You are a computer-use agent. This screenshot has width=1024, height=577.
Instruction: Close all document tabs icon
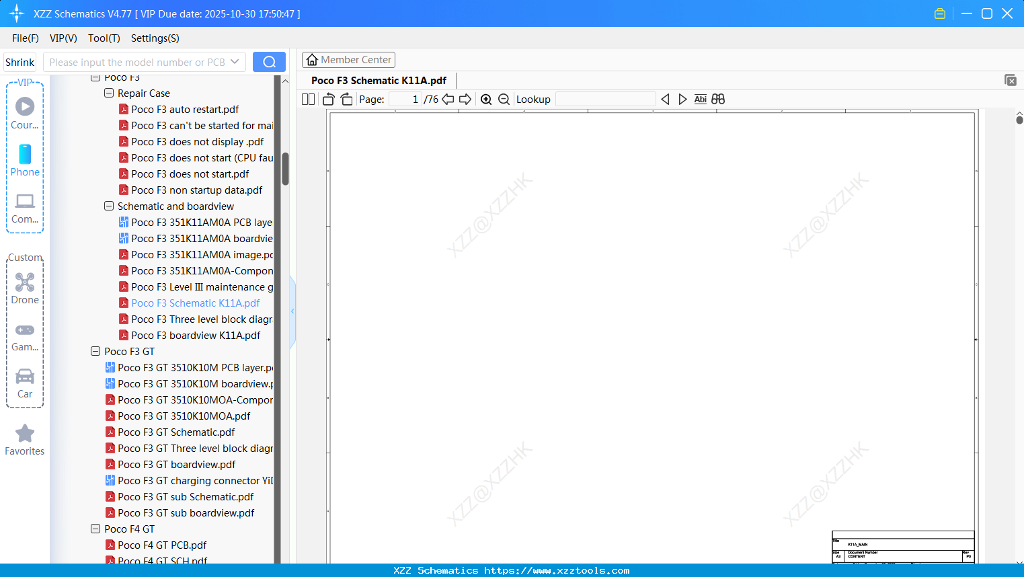1011,80
